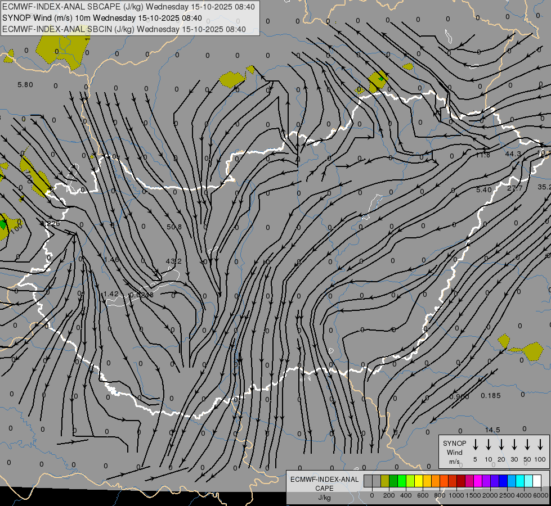Image resolution: width=551 pixels, height=506 pixels.
Task: Pick the pure yellow CAPE legend swatch
Action: [419, 481]
